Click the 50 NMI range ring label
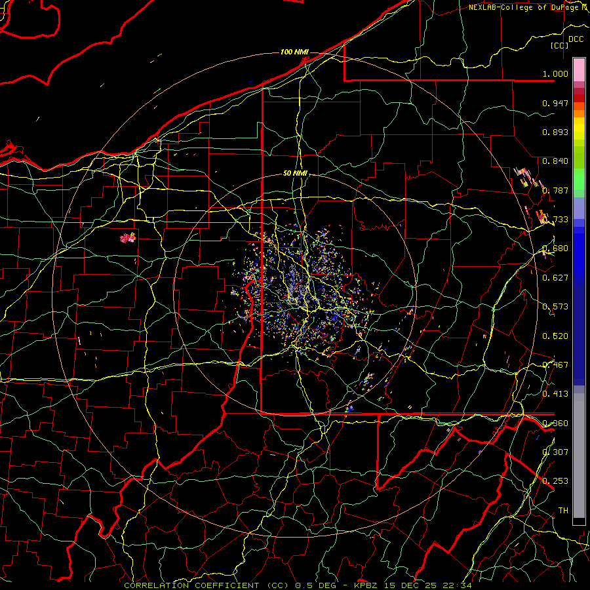 click(x=295, y=174)
